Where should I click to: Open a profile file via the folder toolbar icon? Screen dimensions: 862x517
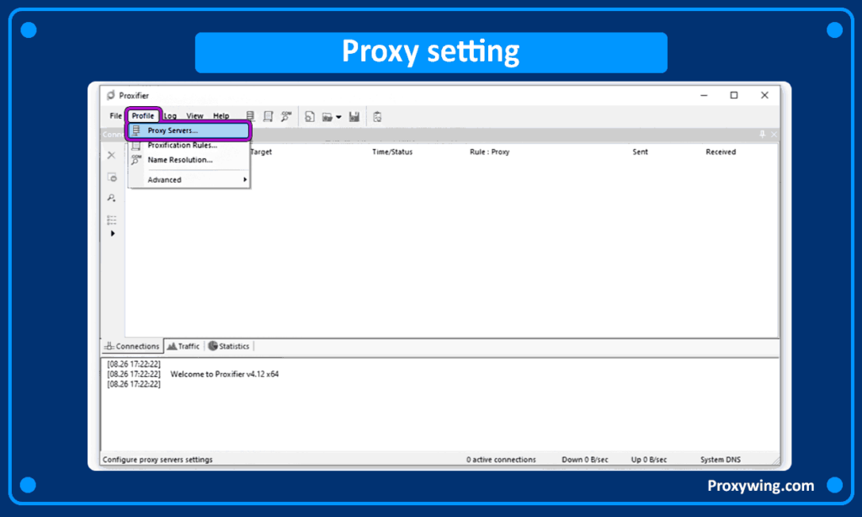pyautogui.click(x=329, y=115)
